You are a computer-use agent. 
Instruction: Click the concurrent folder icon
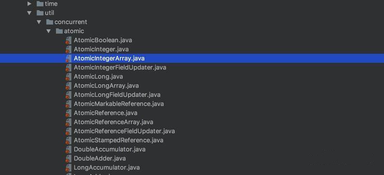(50, 22)
